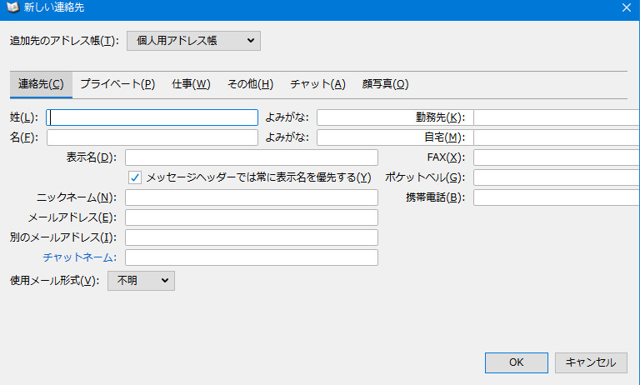Select the 別のメールアドレス input field
Screen dimensions: 640x385
pos(251,237)
